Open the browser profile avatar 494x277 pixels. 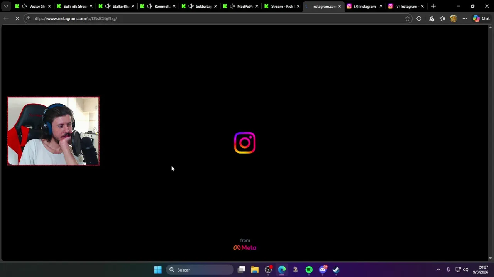(x=453, y=18)
